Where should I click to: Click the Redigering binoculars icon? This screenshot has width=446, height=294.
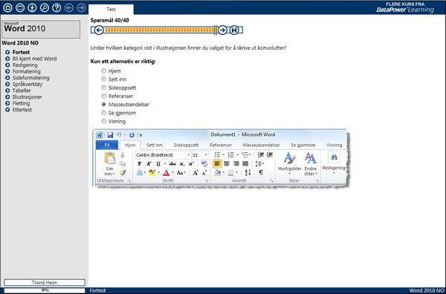click(x=334, y=157)
